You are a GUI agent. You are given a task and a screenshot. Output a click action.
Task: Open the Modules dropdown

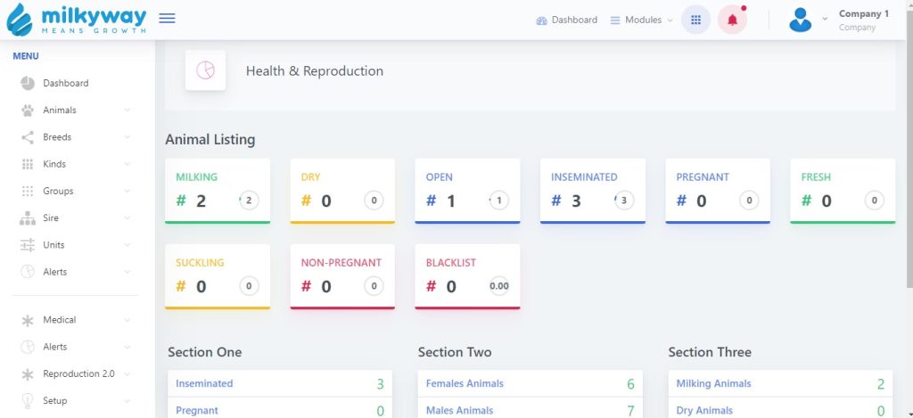pyautogui.click(x=641, y=20)
